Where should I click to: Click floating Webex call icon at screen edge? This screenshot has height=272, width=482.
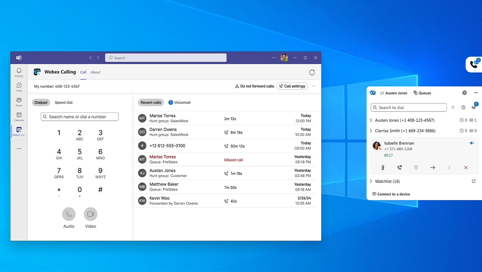click(474, 64)
